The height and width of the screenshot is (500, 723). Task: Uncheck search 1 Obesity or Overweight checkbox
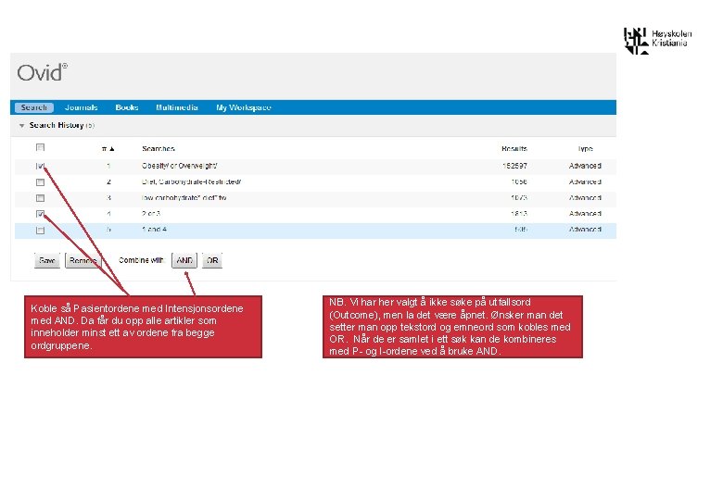click(40, 166)
